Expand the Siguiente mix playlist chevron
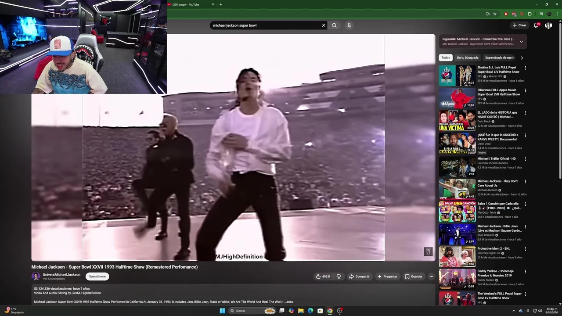Viewport: 562px width, 316px height. pyautogui.click(x=521, y=42)
